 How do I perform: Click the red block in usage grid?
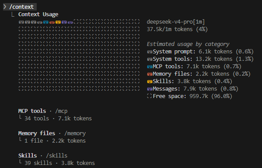pos(52,22)
